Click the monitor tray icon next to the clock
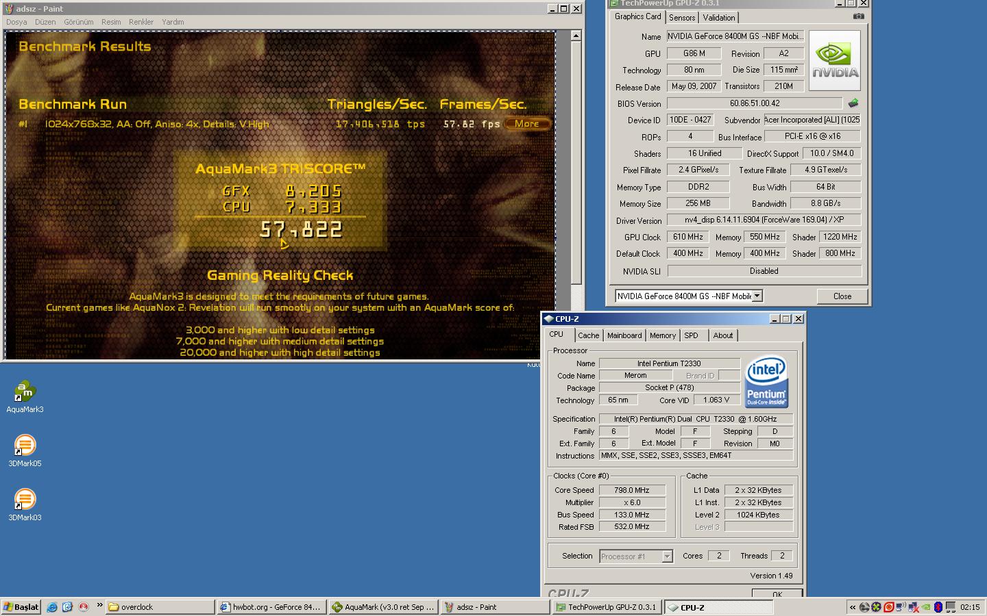Viewport: 987px width, 616px height. point(951,607)
